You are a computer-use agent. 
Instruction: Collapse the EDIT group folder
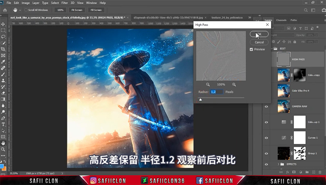tap(272, 49)
